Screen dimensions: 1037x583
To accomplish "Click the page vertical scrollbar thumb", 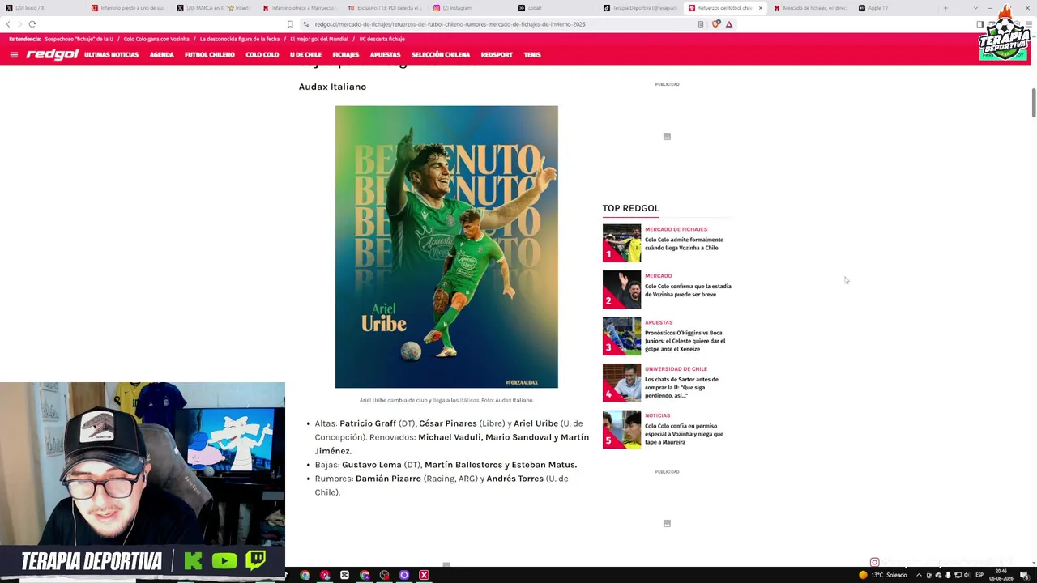I will 1034,103.
